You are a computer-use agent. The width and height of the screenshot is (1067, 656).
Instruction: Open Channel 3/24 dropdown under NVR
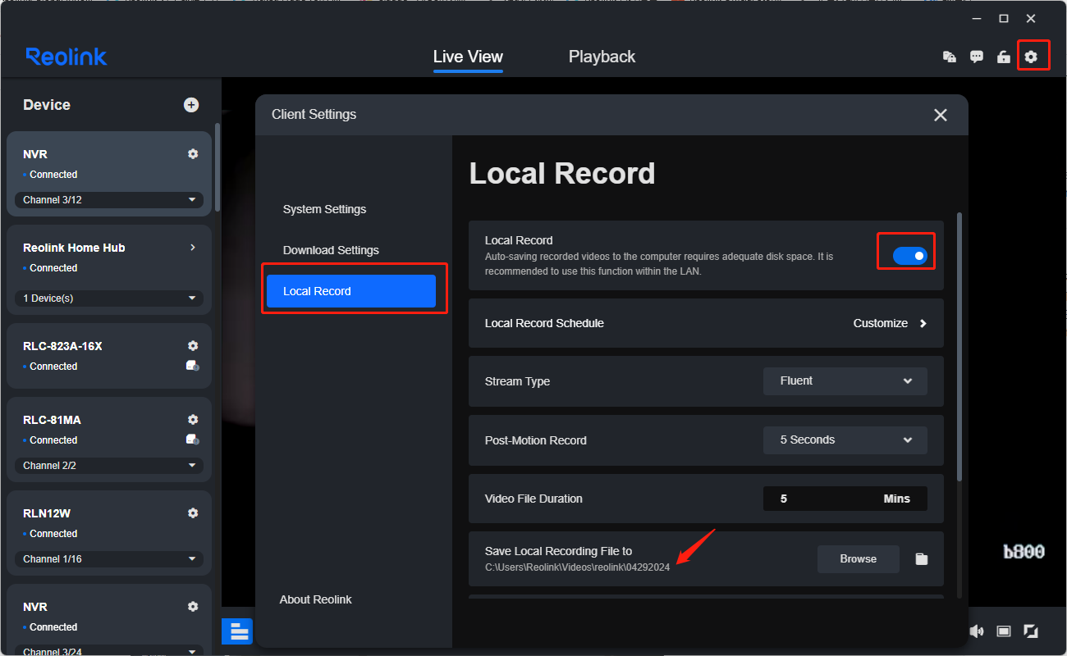coord(109,652)
